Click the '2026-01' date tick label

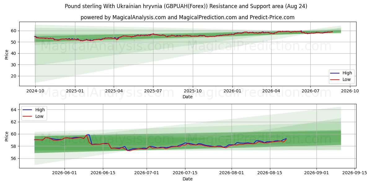(232, 91)
